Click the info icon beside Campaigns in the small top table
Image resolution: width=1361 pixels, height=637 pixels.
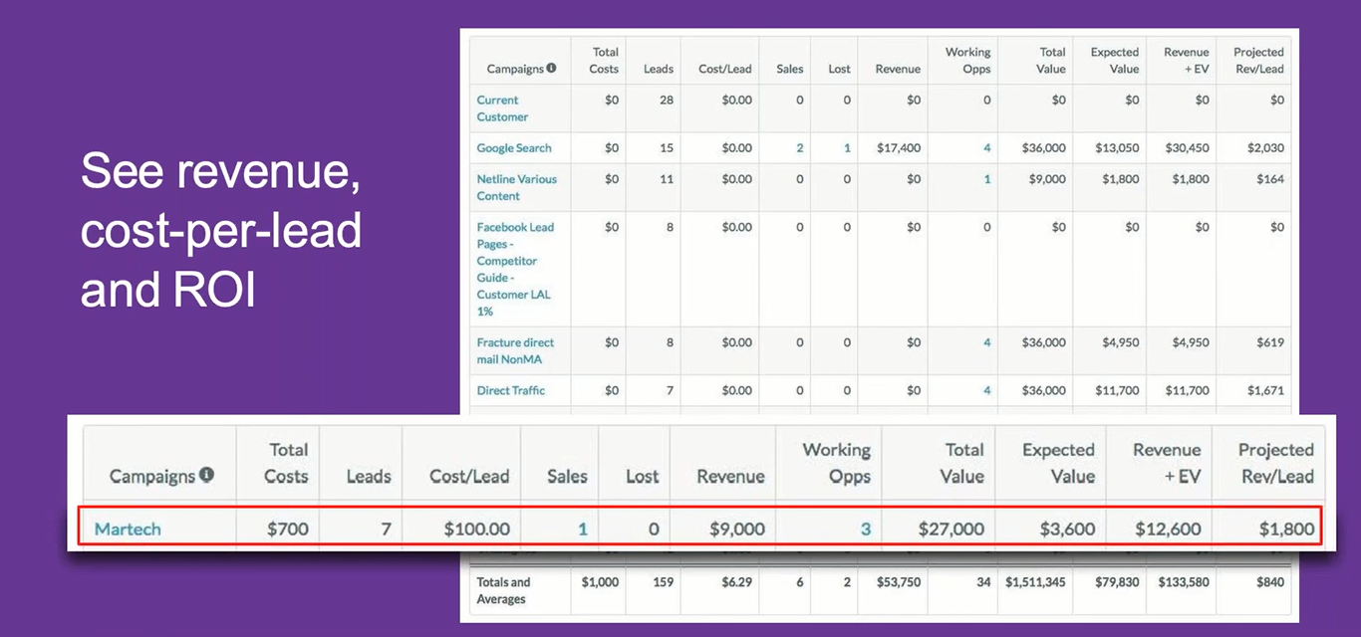tap(551, 69)
